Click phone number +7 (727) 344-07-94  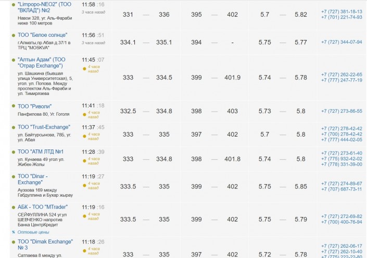pos(341,42)
